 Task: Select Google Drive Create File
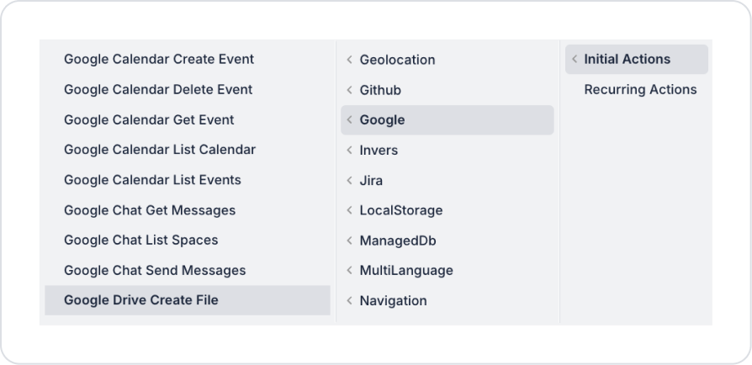click(x=188, y=300)
